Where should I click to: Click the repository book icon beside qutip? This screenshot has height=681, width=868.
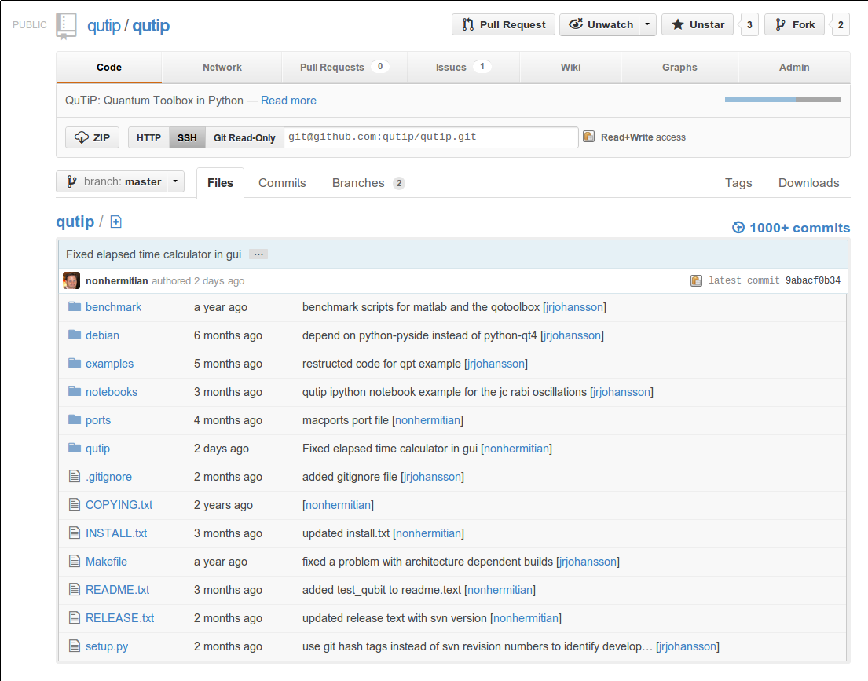(66, 25)
